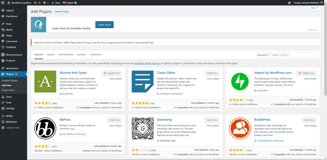Click Install Now for Gutenberg
This screenshot has height=160, width=327.
click(x=212, y=120)
